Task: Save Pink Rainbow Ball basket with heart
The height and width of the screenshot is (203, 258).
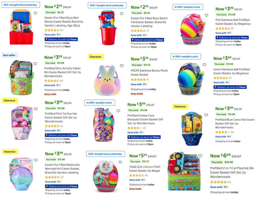Action: [206, 15]
